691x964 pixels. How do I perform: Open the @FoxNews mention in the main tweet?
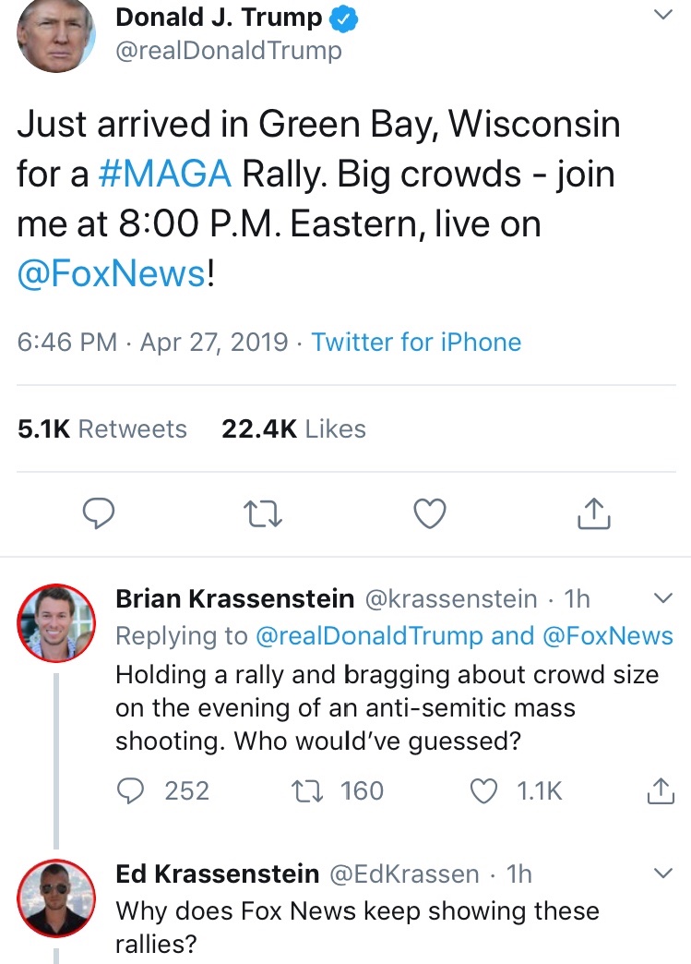click(112, 274)
